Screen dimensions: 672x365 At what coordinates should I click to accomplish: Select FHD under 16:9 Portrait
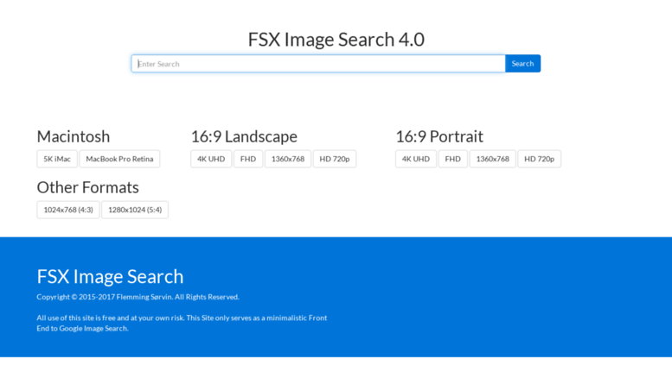pyautogui.click(x=452, y=159)
